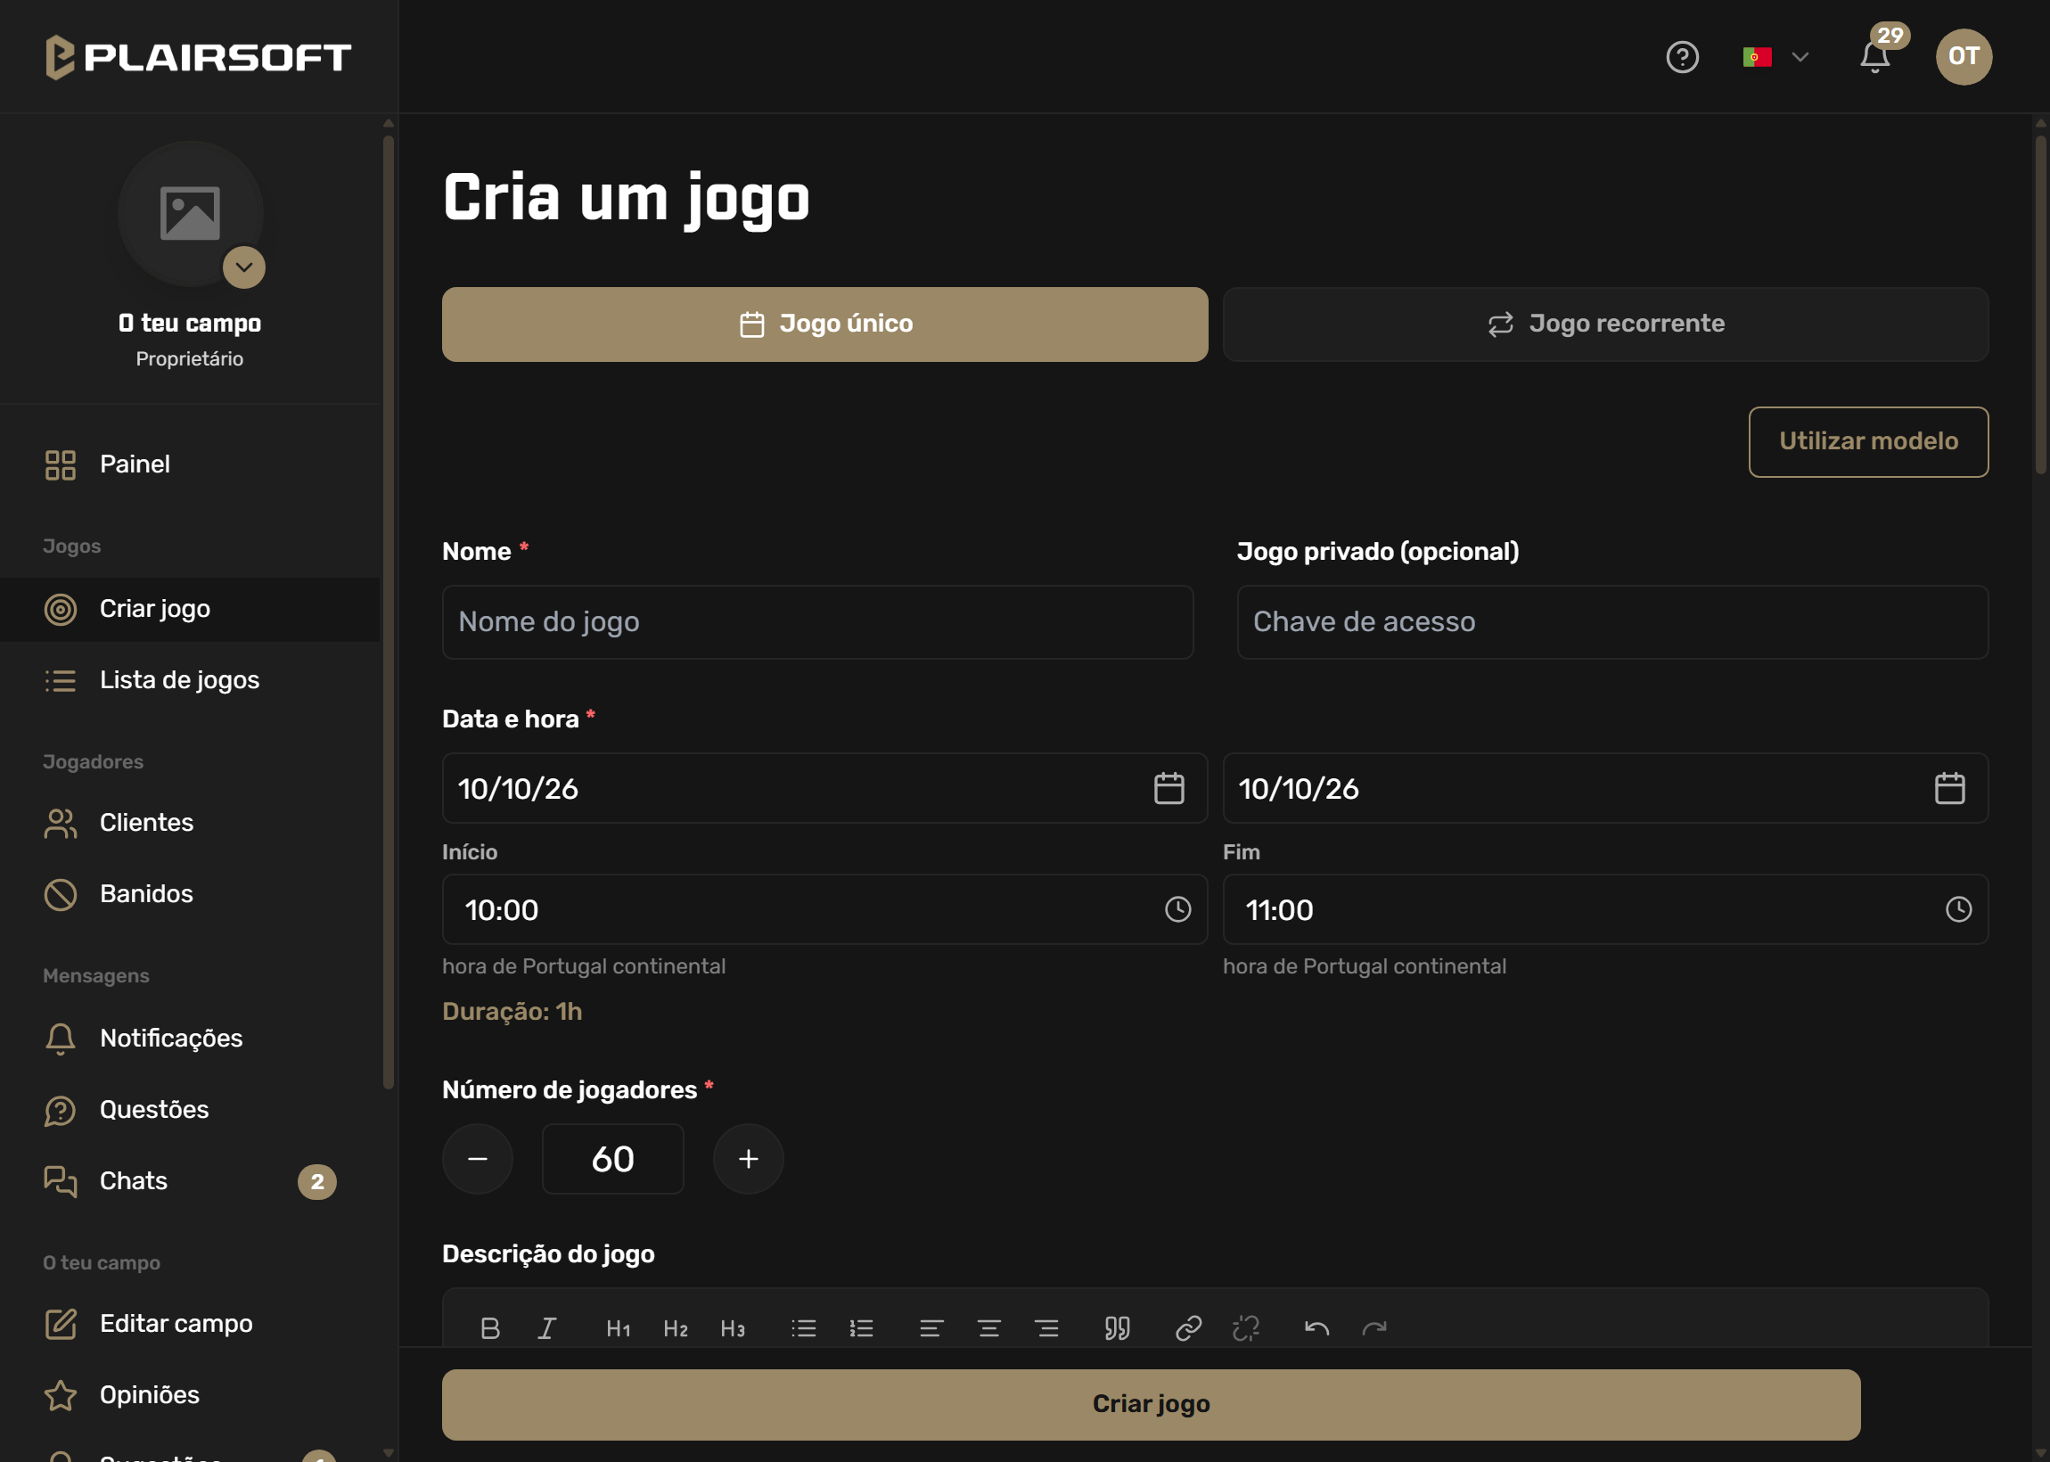Insert numbered list in description editor
This screenshot has height=1462, width=2050.
coord(861,1328)
